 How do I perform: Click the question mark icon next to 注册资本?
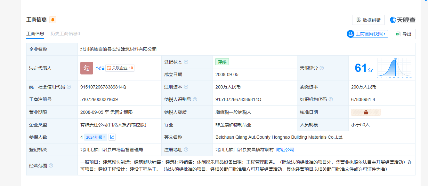click(186, 87)
